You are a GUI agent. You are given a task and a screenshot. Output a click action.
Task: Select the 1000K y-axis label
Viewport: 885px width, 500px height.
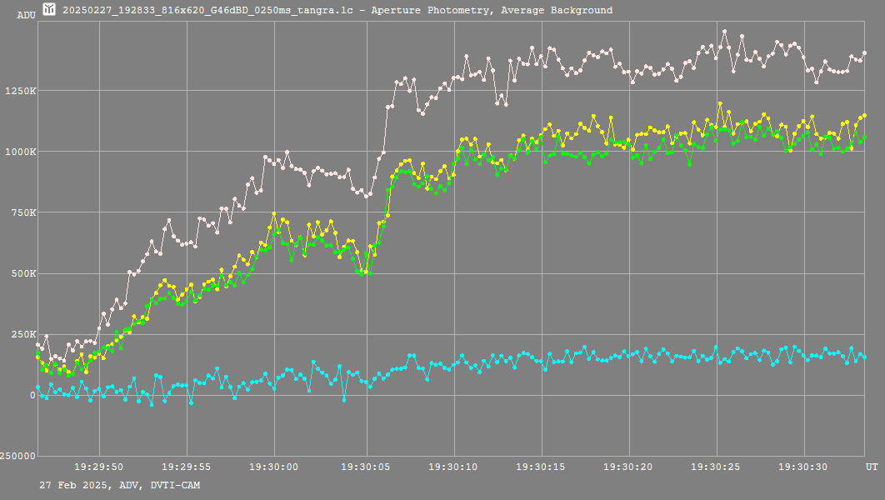(x=19, y=152)
